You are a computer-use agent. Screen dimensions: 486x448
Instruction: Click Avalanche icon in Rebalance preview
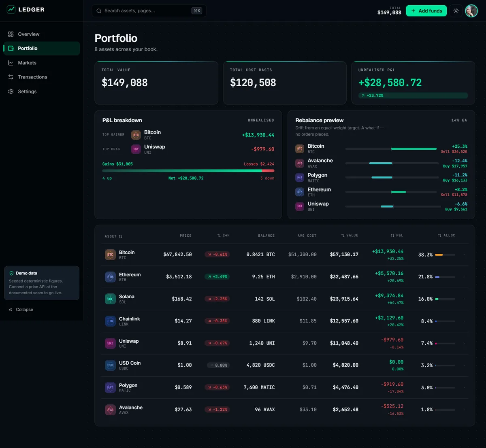pyautogui.click(x=300, y=163)
